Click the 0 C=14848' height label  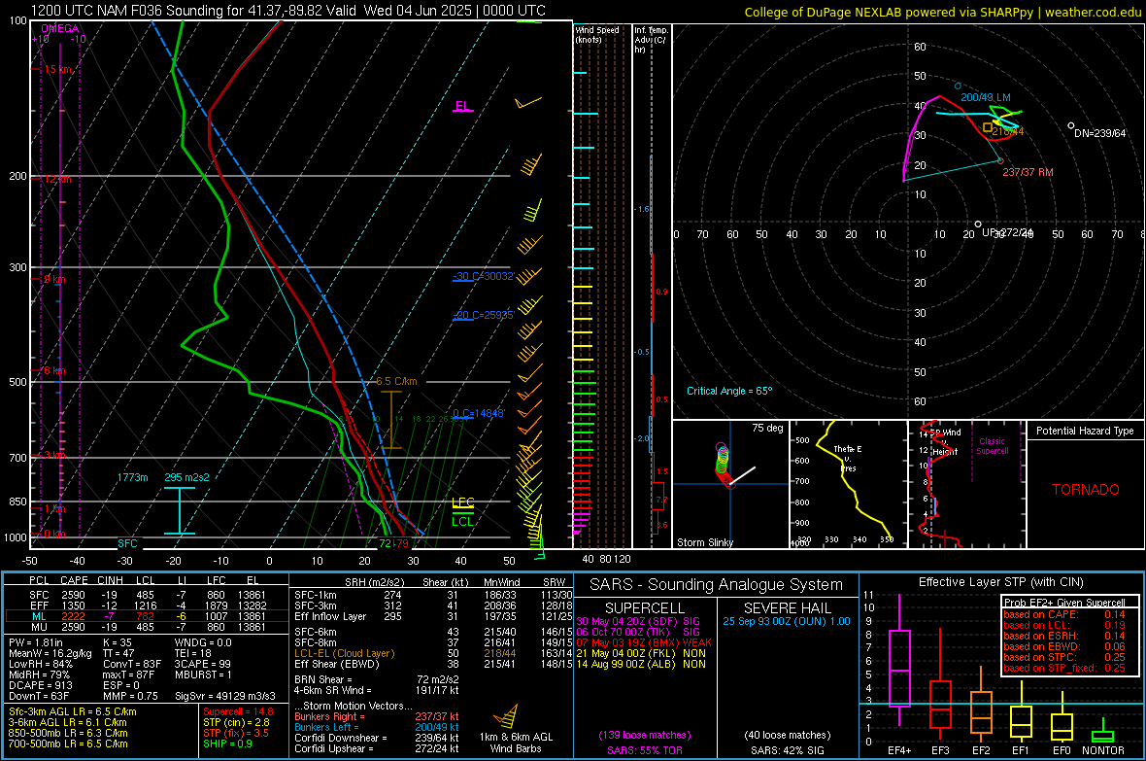click(479, 413)
